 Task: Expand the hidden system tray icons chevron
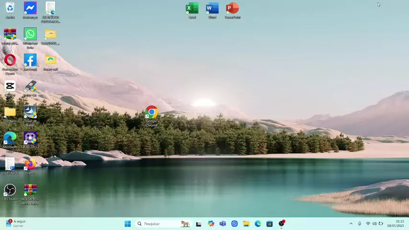point(351,224)
